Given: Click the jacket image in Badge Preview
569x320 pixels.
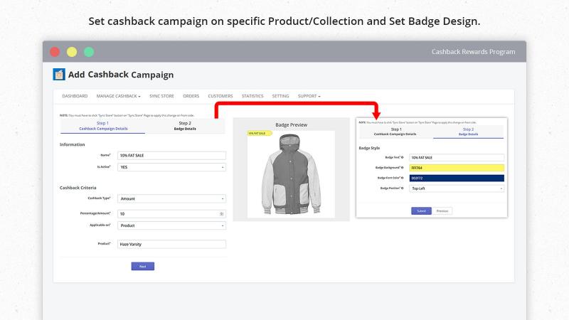Looking at the screenshot, I should click(x=291, y=174).
